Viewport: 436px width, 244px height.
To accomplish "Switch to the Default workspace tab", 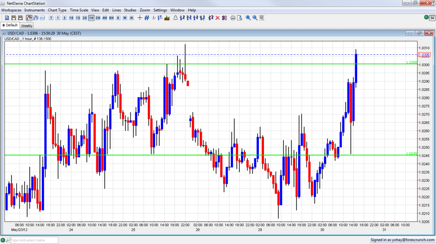I will [x=10, y=25].
